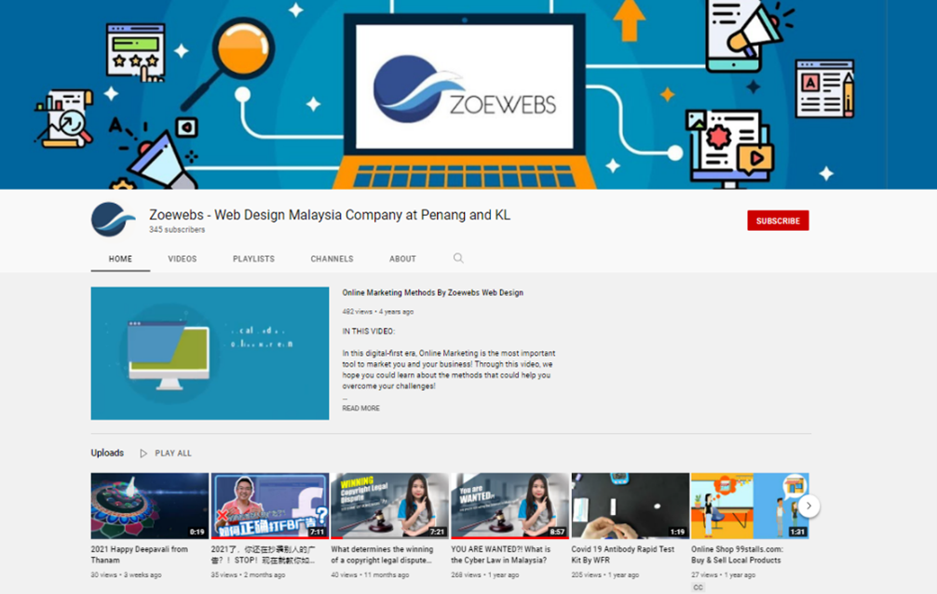Click '268 views • 1 year ago' text
Image resolution: width=937 pixels, height=594 pixels.
click(484, 574)
